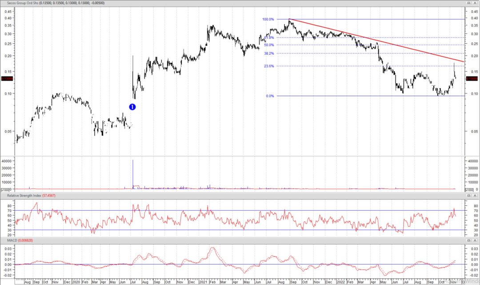Click the 2021 year label on time axis

[x=204, y=282]
